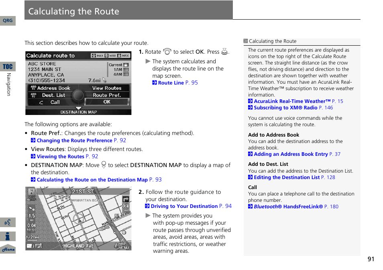Screen dimensions: 383x270
Task: Click DESTINATION MAP bar in screen image
Action: point(78,112)
